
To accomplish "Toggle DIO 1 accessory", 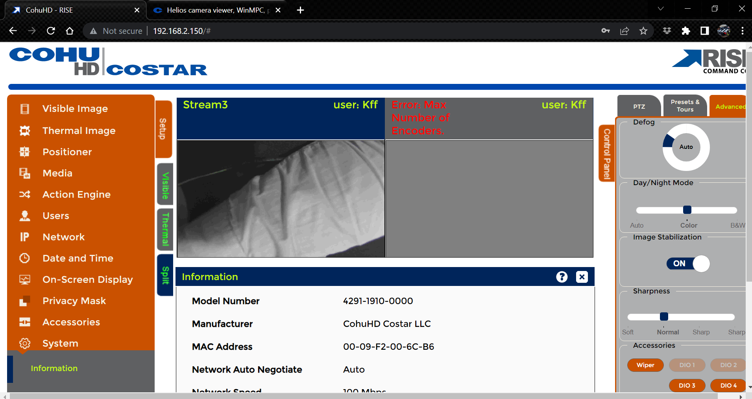I will pyautogui.click(x=687, y=365).
